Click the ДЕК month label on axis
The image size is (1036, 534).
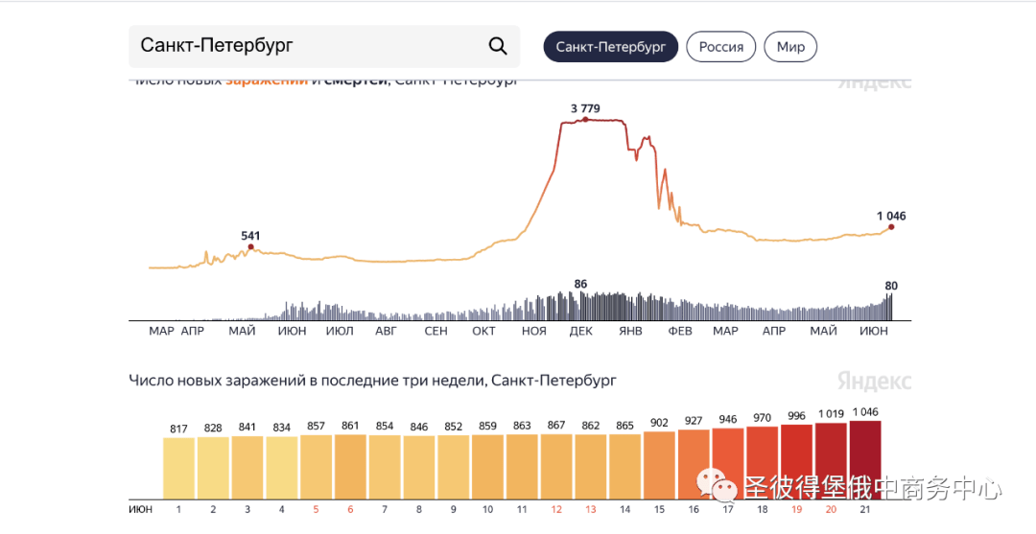tap(580, 332)
